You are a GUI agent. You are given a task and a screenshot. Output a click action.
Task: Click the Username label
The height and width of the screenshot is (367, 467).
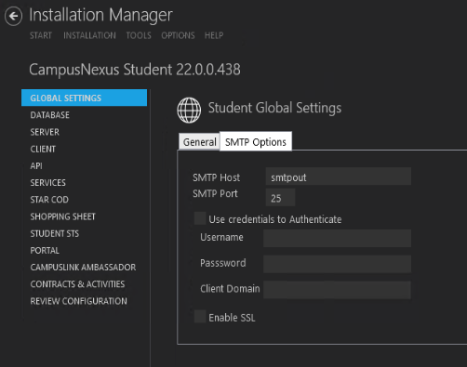coord(221,237)
